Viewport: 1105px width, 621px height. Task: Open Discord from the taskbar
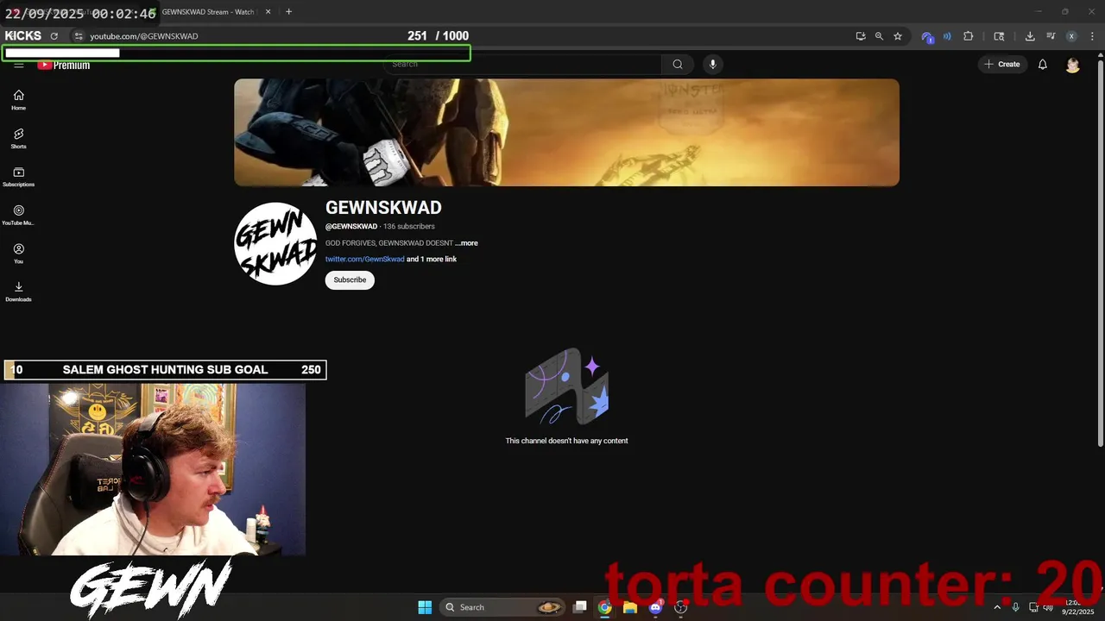655,607
